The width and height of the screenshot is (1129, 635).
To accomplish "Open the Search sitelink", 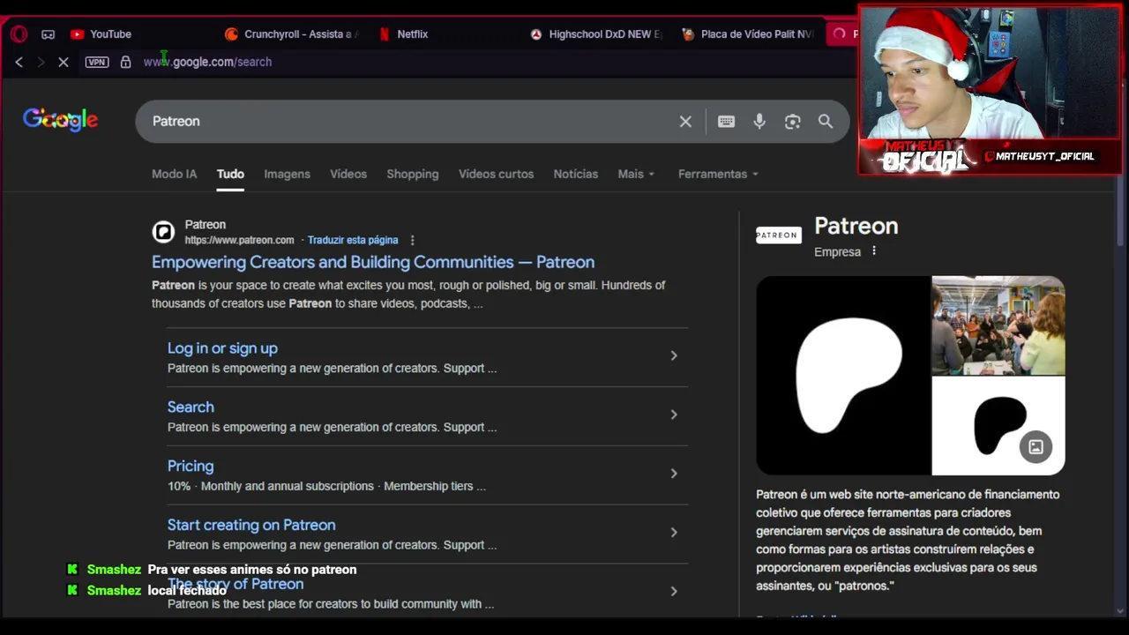I will [191, 407].
